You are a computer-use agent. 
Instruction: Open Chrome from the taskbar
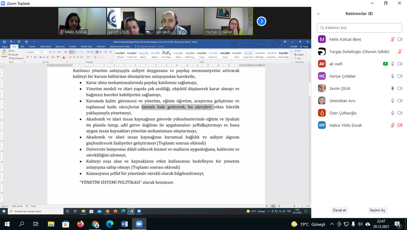(x=95, y=224)
